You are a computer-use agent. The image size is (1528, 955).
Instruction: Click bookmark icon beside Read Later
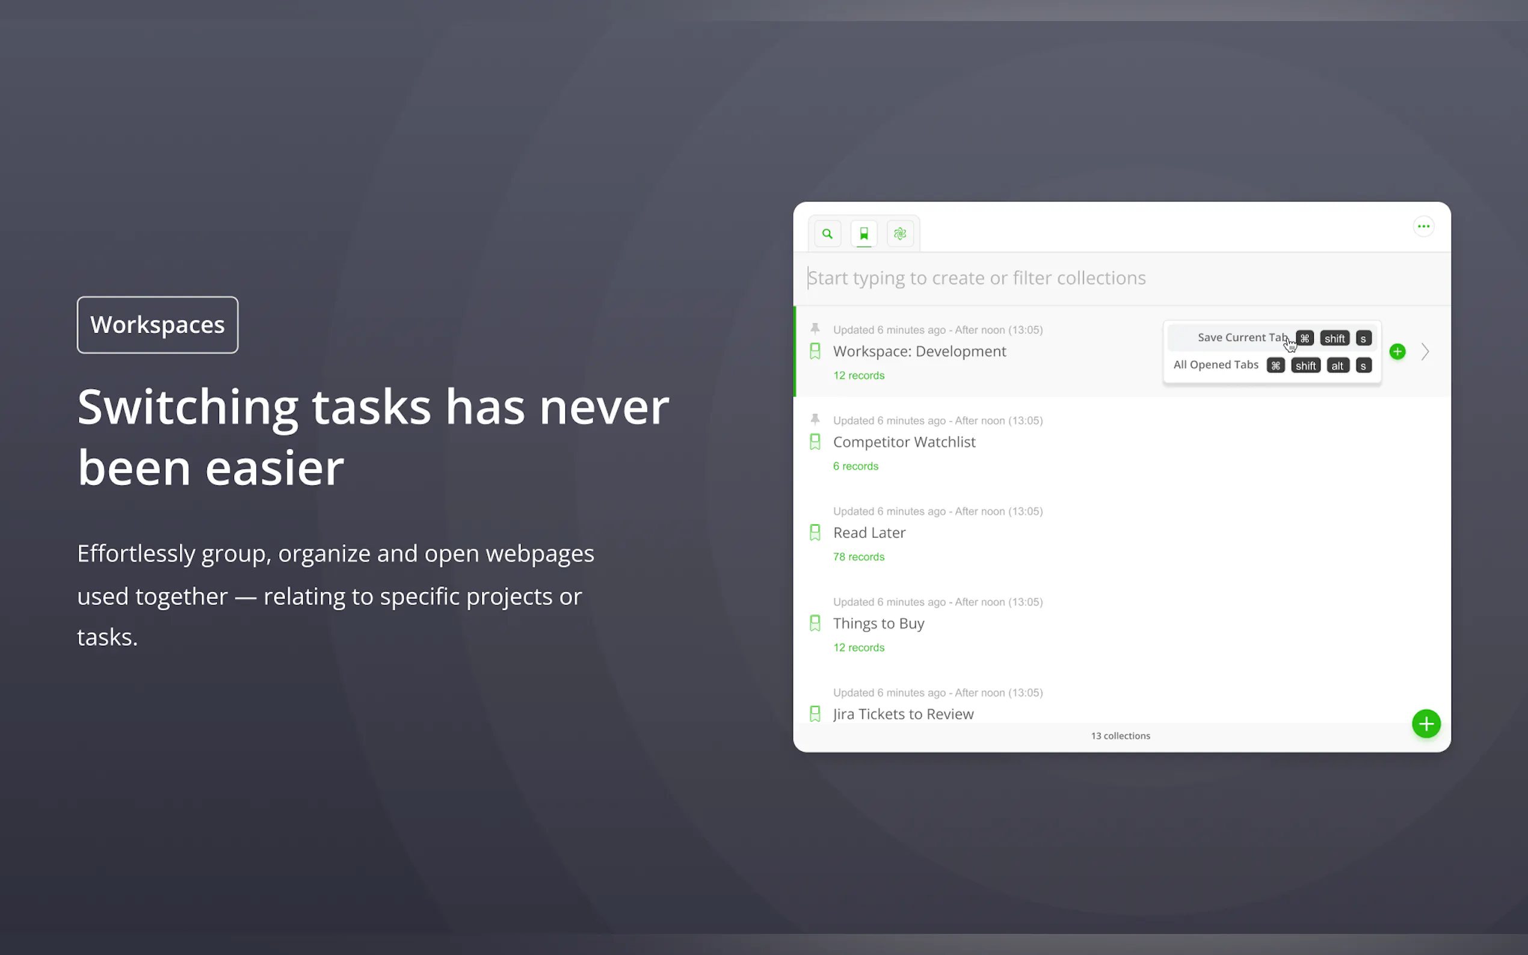pos(815,532)
